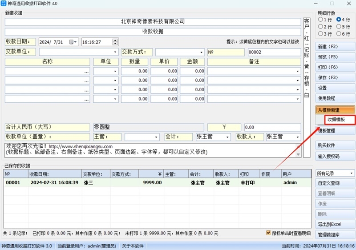Open name lookup ellipsis in third detail row
This screenshot has height=250, width=356.
click(86, 90)
